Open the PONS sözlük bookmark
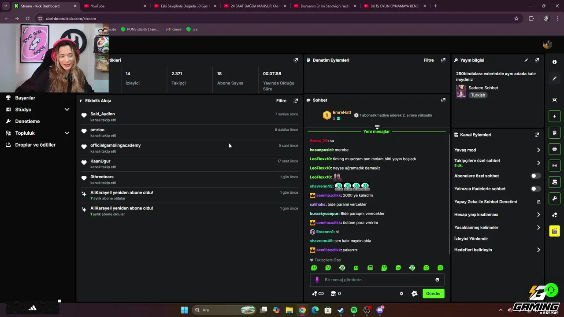Image resolution: width=564 pixels, height=317 pixels. [139, 29]
